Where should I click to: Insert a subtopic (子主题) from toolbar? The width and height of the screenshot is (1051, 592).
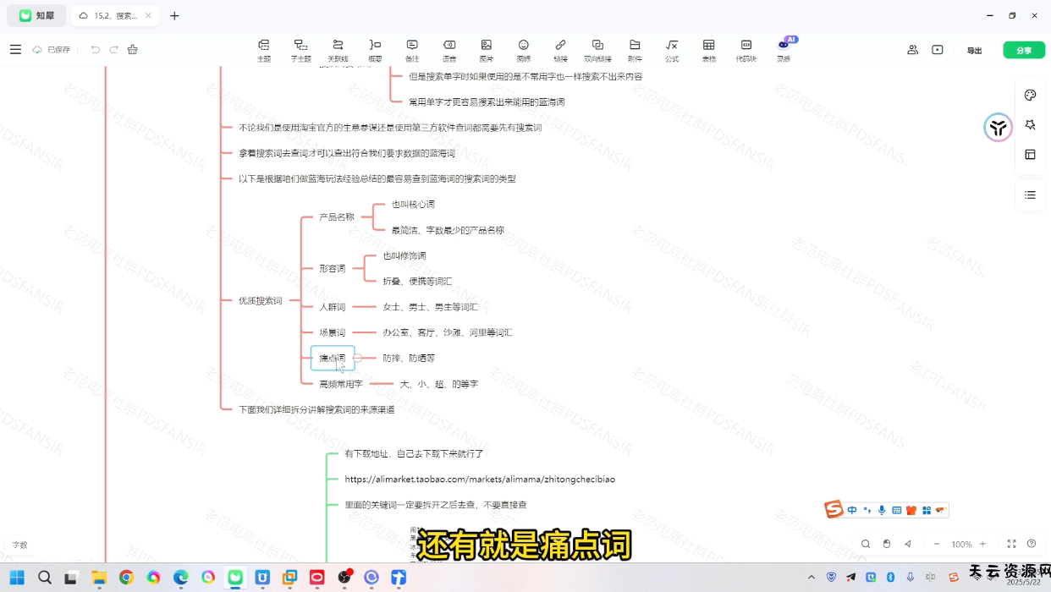(x=300, y=50)
